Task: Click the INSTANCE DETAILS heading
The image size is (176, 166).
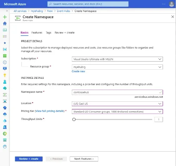Action: [x=32, y=78]
